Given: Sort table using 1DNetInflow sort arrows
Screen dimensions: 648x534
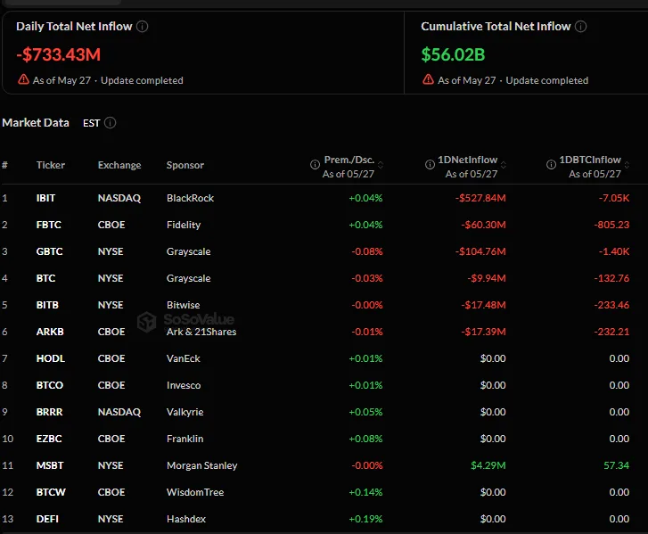Looking at the screenshot, I should [x=504, y=165].
